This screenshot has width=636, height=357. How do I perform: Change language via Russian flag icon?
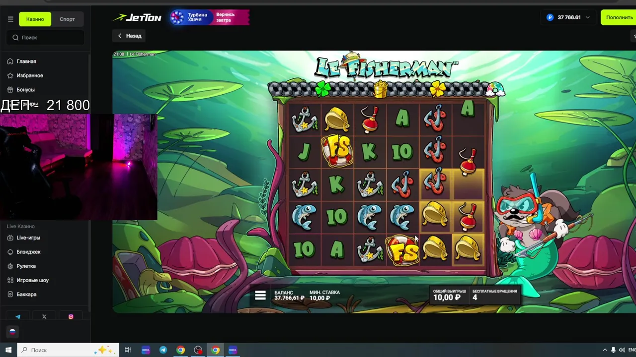point(12,332)
